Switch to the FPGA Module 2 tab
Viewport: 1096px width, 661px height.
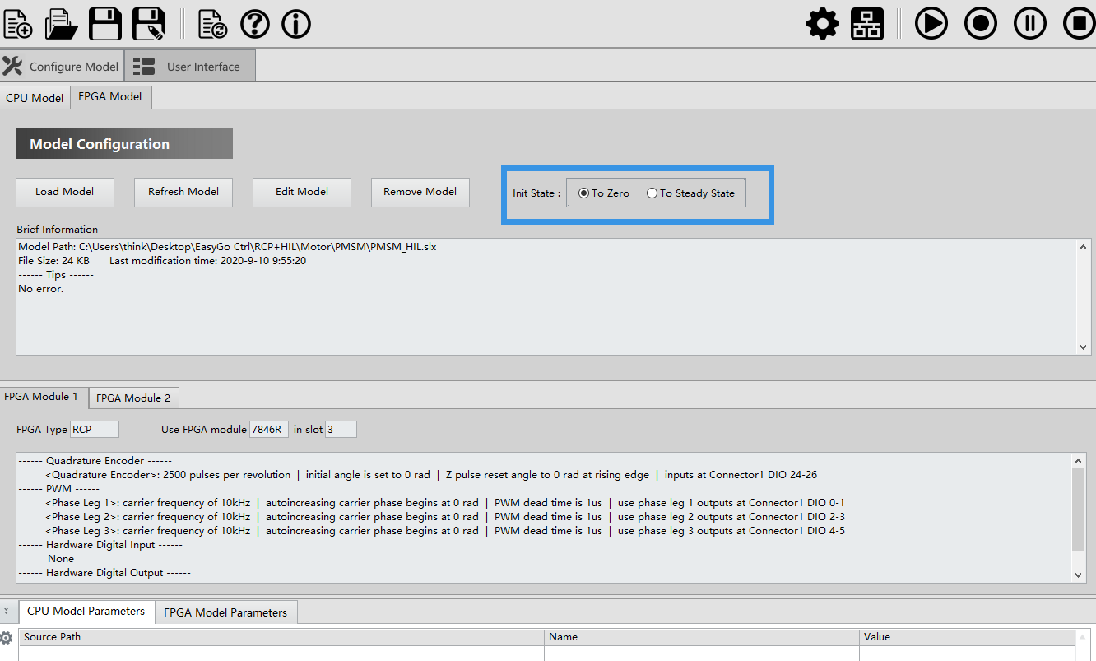coord(133,398)
